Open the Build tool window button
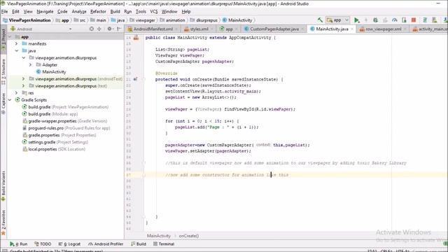The width and height of the screenshot is (448, 252). tap(139, 244)
